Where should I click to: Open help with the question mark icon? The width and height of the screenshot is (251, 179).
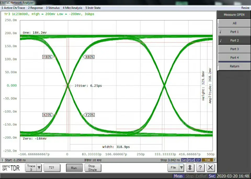click(x=200, y=168)
